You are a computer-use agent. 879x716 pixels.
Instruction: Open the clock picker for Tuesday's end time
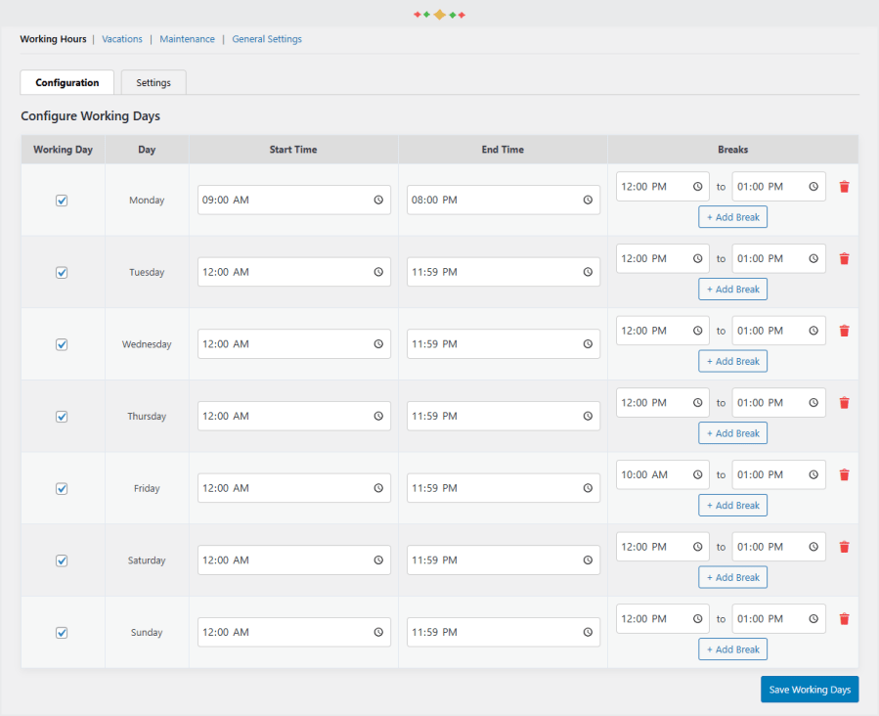coord(588,272)
